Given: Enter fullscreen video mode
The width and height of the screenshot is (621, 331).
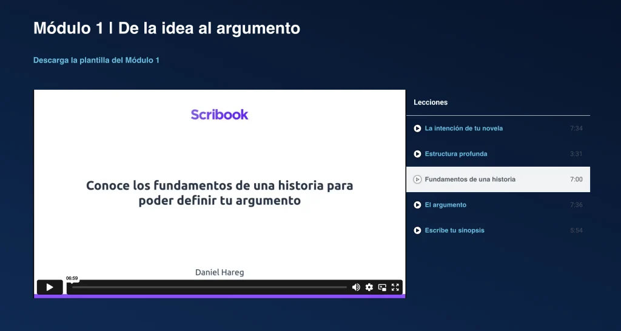Looking at the screenshot, I should click(395, 287).
